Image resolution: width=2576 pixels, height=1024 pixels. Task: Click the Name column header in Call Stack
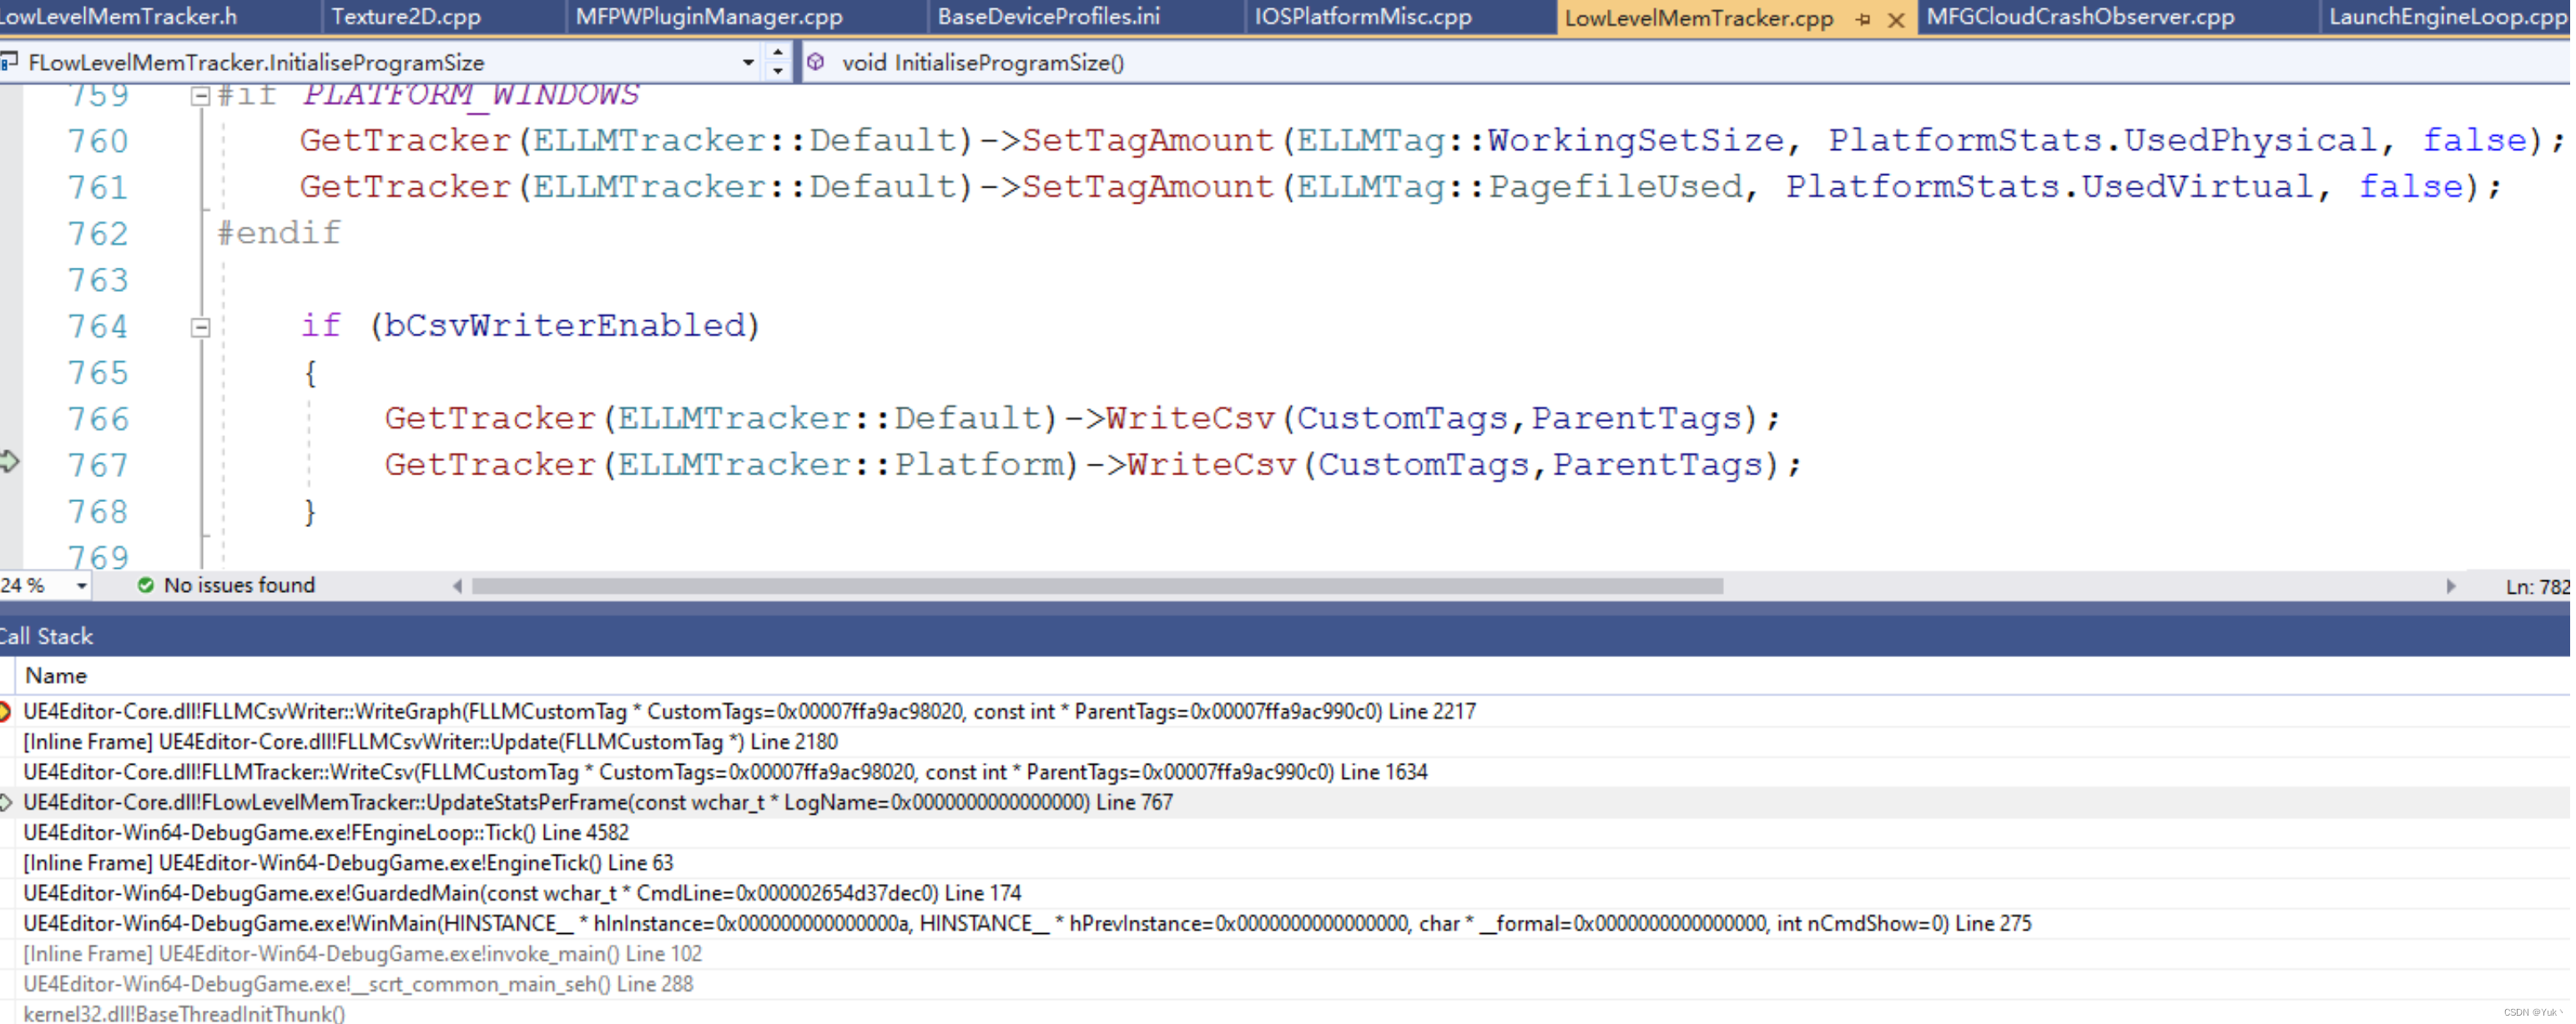56,675
